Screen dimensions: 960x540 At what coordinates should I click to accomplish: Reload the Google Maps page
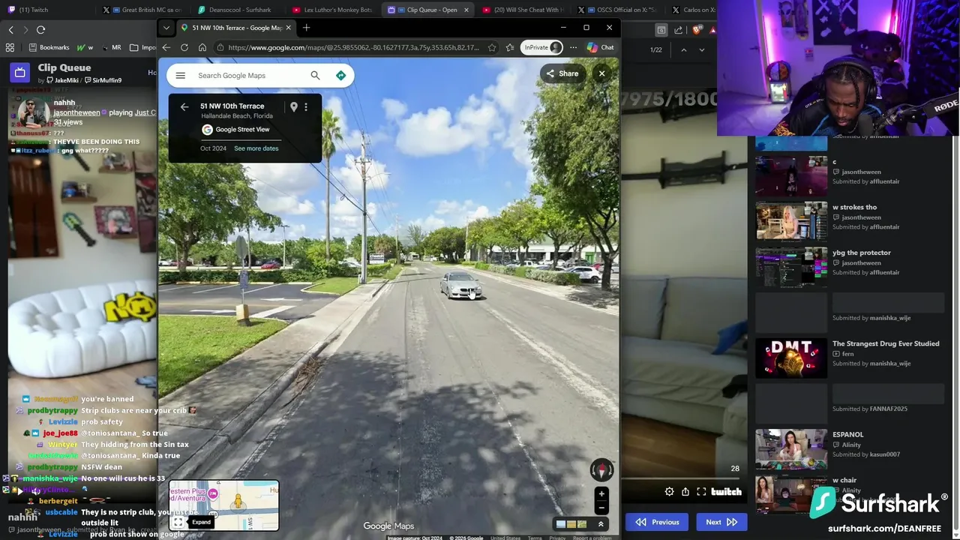pyautogui.click(x=184, y=47)
